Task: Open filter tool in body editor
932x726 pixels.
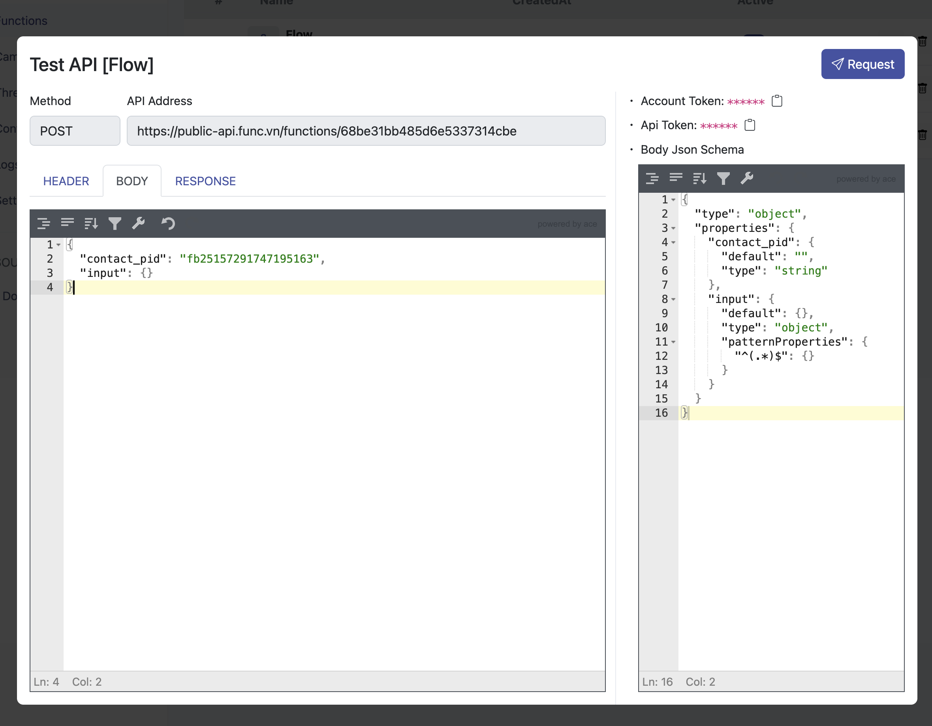Action: click(115, 223)
